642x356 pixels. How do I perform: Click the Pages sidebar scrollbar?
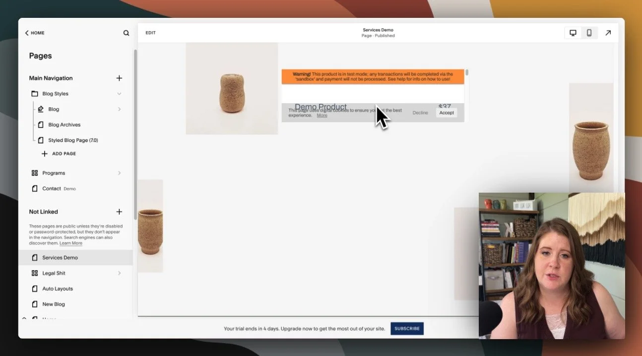click(x=135, y=134)
